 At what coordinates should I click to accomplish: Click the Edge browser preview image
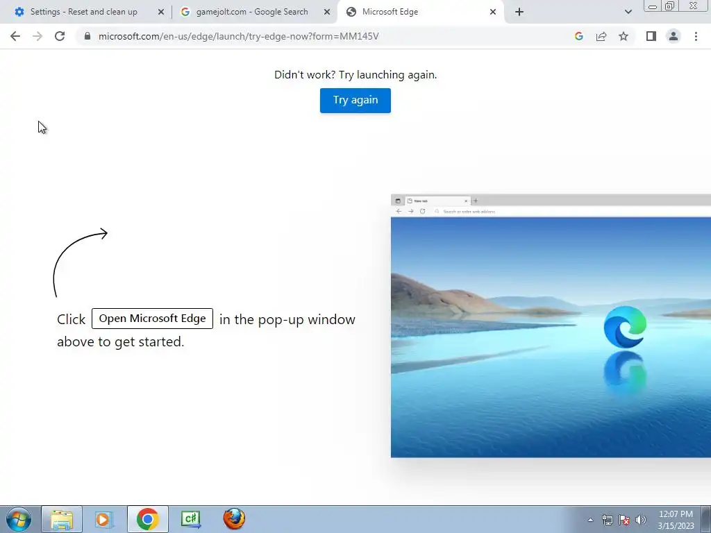coord(551,325)
